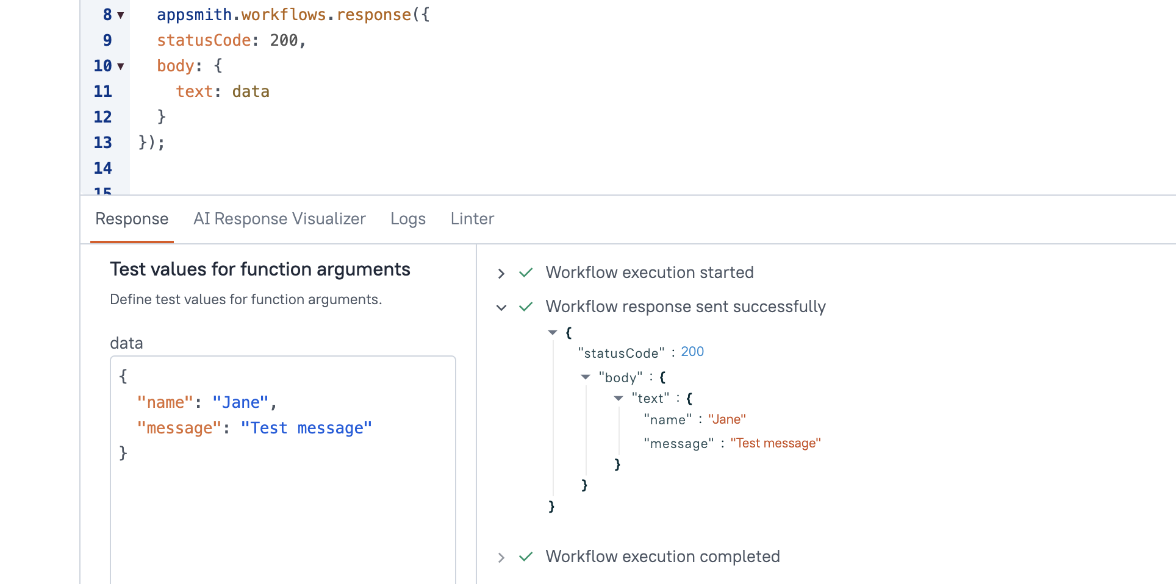Click the green checkmark beside Workflow execution started

click(x=526, y=272)
